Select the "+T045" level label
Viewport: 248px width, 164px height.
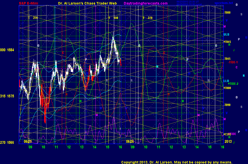click(227, 42)
